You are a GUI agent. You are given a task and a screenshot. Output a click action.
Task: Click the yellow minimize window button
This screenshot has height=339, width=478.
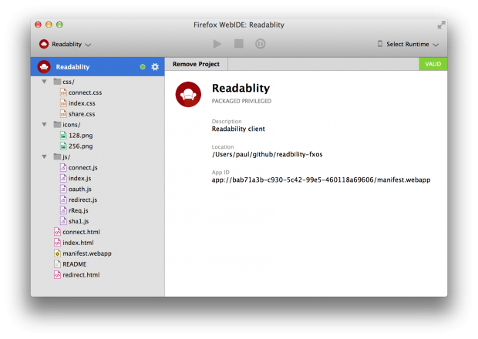[x=49, y=25]
